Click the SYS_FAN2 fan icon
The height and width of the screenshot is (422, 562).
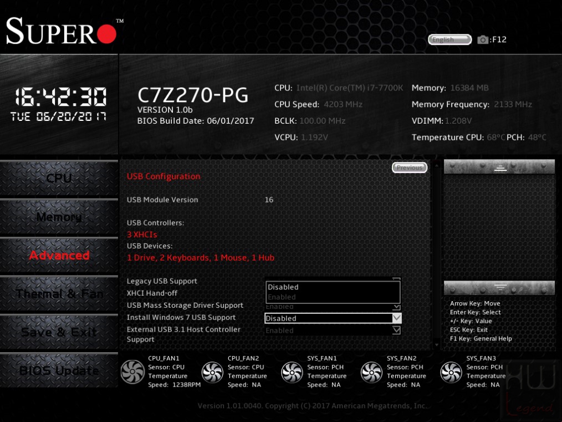coord(371,372)
